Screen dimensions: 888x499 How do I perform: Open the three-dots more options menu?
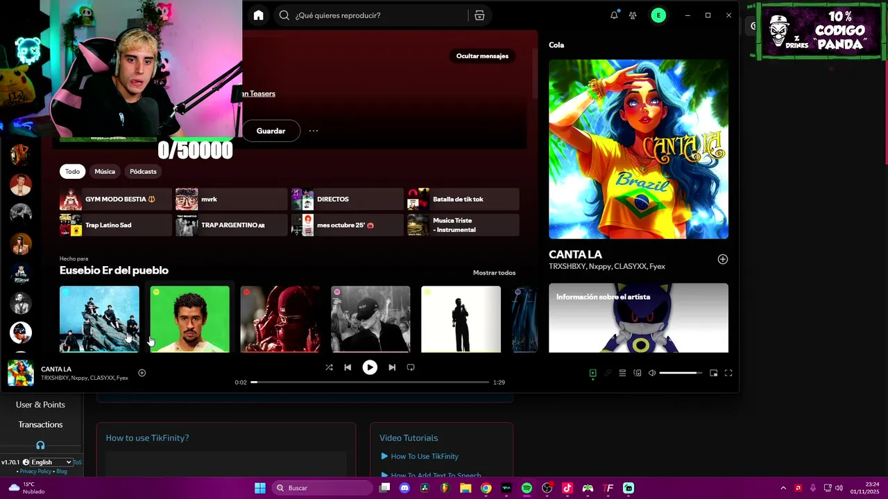[314, 131]
